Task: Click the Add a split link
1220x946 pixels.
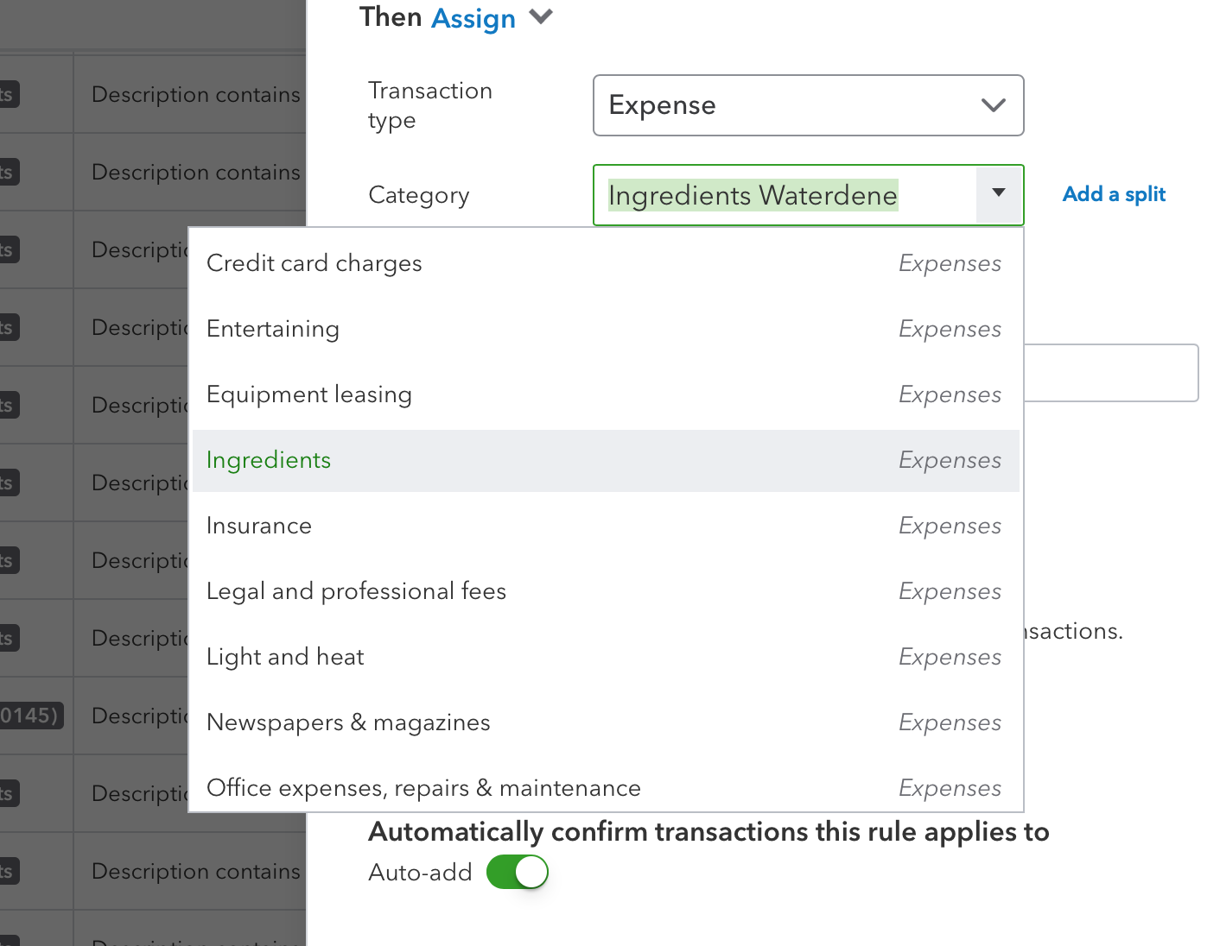Action: click(x=1113, y=194)
